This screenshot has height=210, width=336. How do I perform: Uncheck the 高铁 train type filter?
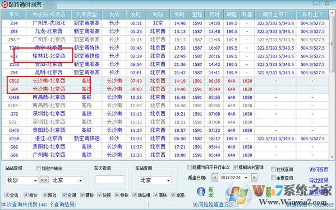click(x=156, y=195)
